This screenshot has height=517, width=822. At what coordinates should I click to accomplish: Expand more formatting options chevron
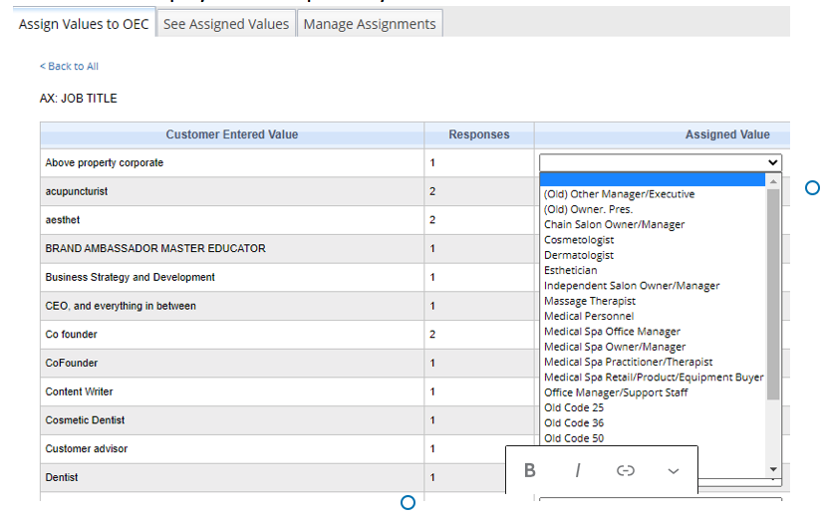click(x=674, y=471)
